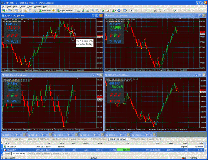Toggle the Expert Advisors button
Image resolution: width=208 pixels, height=160 pixels.
[65, 11]
